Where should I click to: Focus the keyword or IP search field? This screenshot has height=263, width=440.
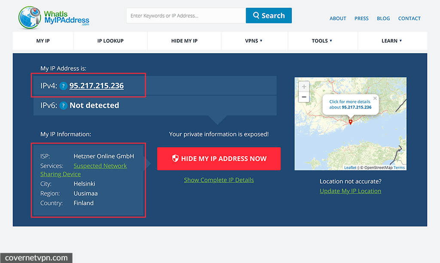point(186,16)
